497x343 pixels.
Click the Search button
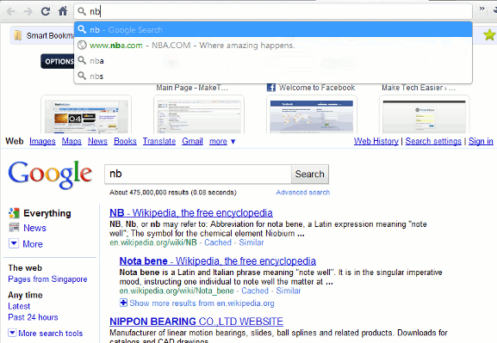(310, 174)
